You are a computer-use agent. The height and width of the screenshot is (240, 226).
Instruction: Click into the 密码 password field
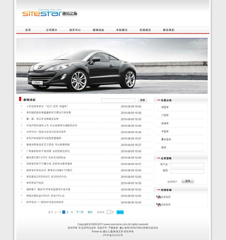coord(187,171)
